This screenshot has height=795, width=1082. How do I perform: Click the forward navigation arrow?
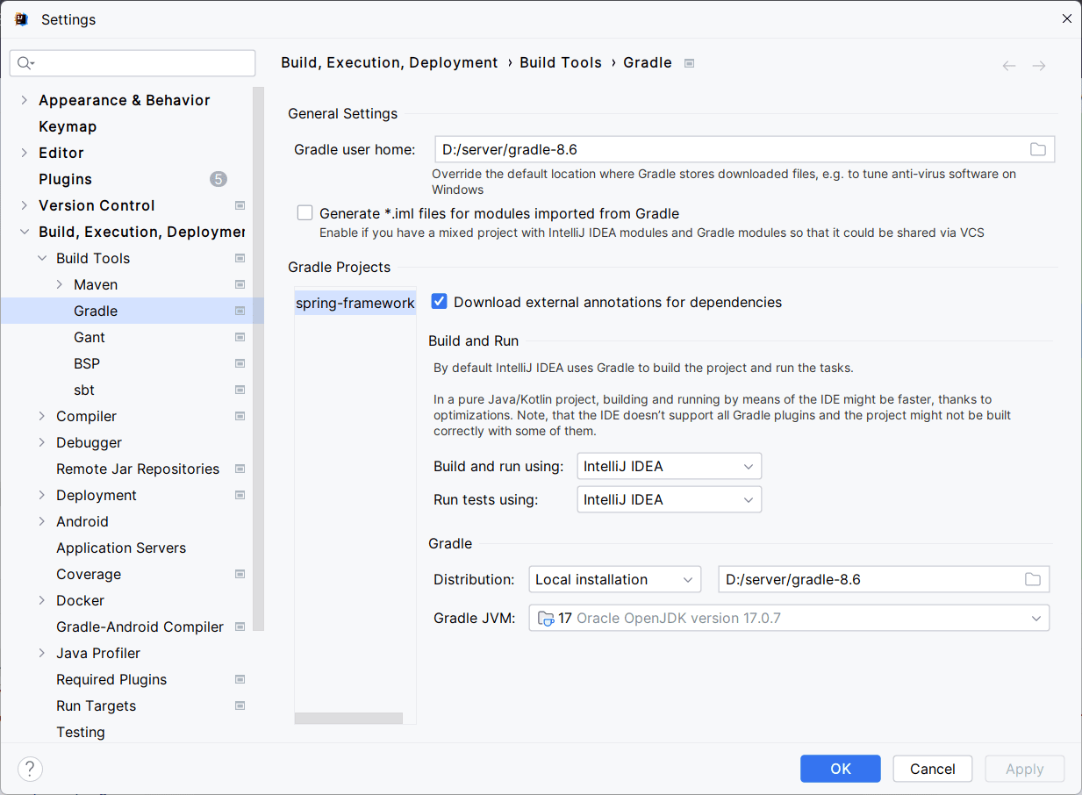(1039, 66)
